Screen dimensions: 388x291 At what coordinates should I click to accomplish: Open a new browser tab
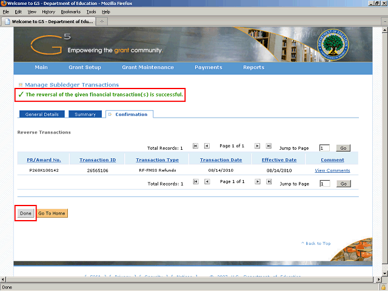pos(102,22)
